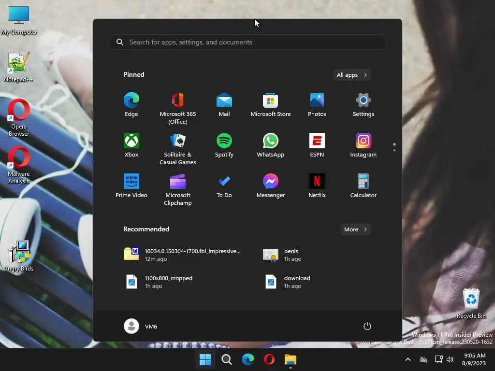Open File Explorer from the taskbar
The width and height of the screenshot is (495, 371).
point(291,359)
